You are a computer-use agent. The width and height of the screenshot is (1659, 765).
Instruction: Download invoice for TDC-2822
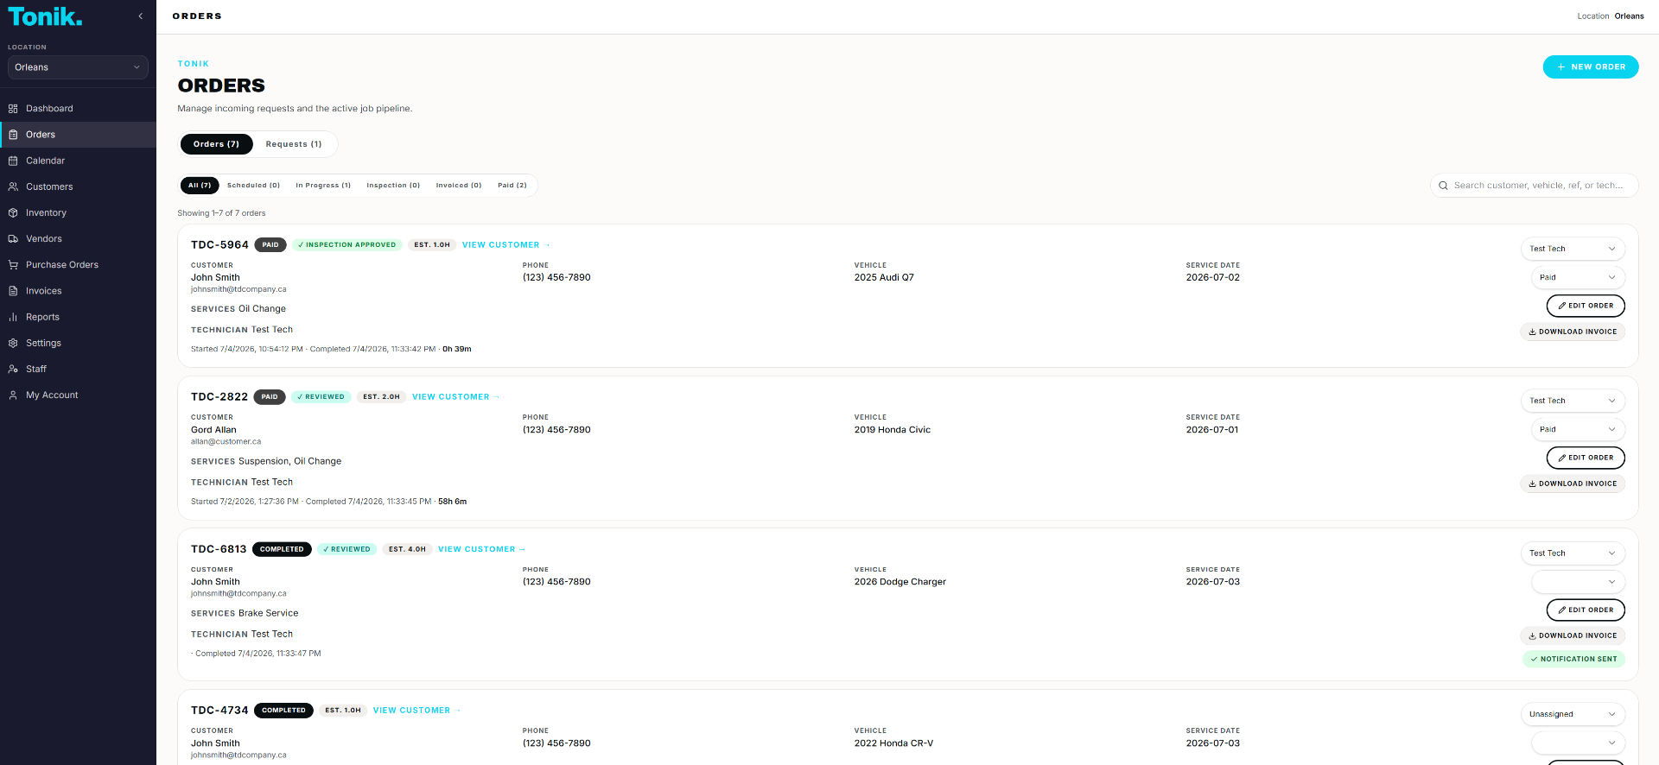pos(1573,484)
